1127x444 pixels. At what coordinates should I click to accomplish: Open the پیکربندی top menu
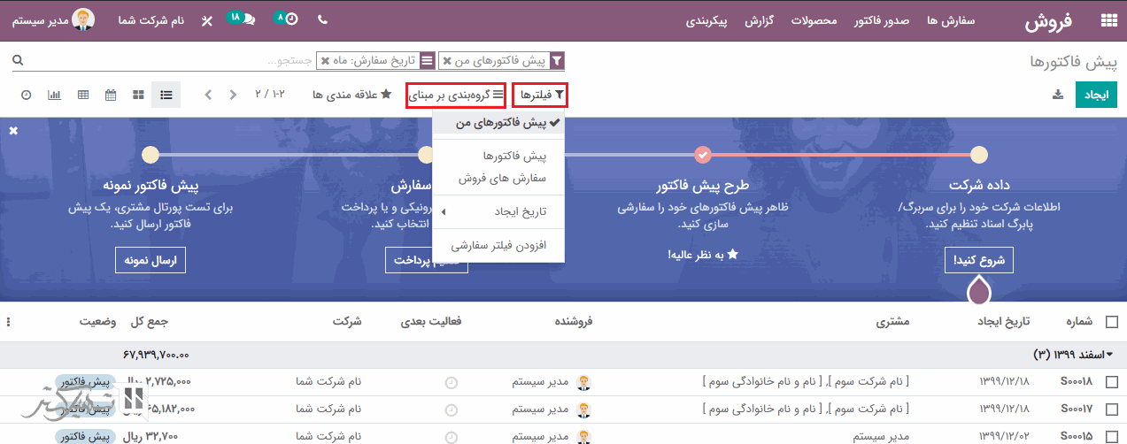718,20
